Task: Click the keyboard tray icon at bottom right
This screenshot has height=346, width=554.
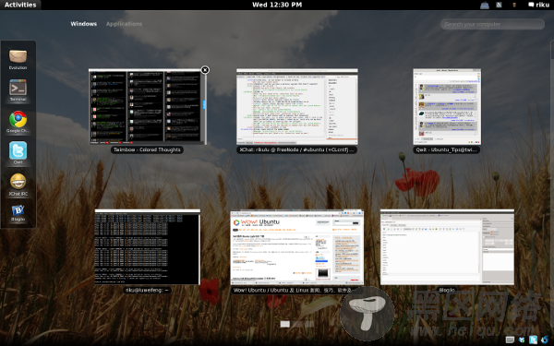Action: point(510,340)
